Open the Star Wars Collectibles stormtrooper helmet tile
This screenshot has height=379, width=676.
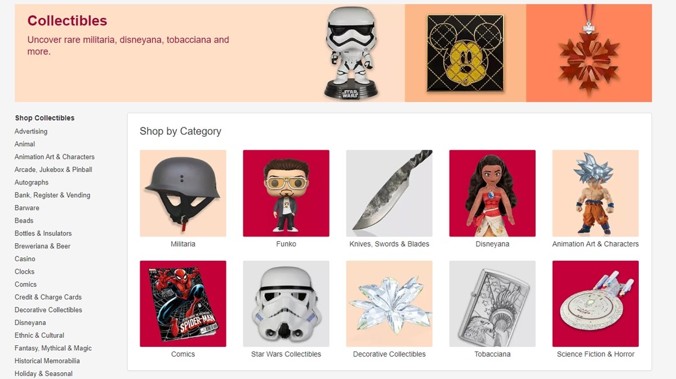pos(286,304)
